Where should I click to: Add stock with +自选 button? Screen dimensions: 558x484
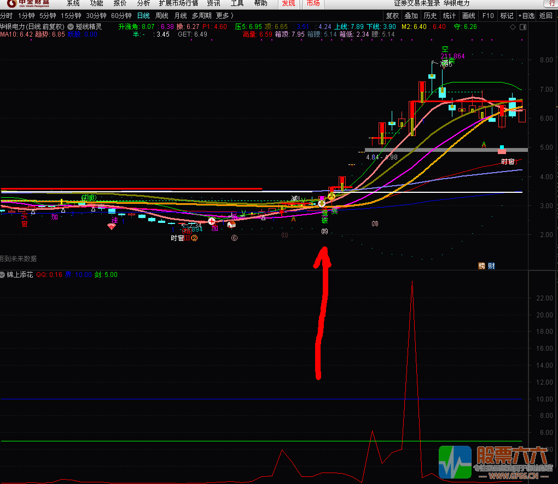point(526,16)
